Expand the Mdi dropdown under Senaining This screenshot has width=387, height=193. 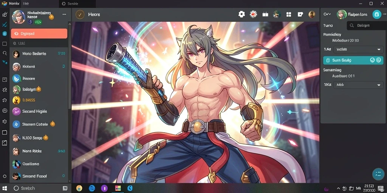[x=358, y=85]
